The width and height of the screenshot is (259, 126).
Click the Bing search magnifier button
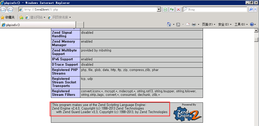click(251, 9)
